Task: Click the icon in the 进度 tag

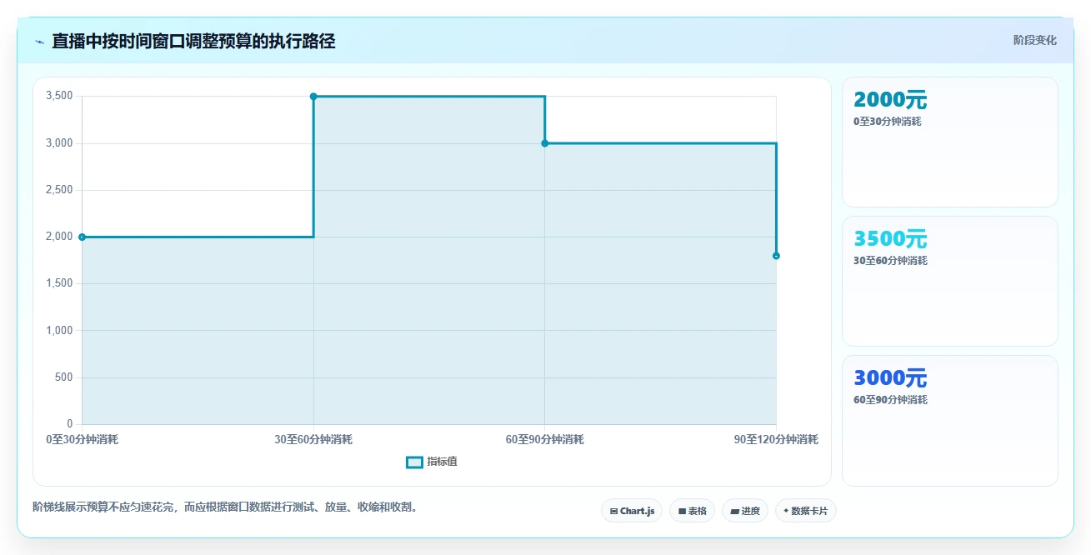Action: [x=734, y=511]
